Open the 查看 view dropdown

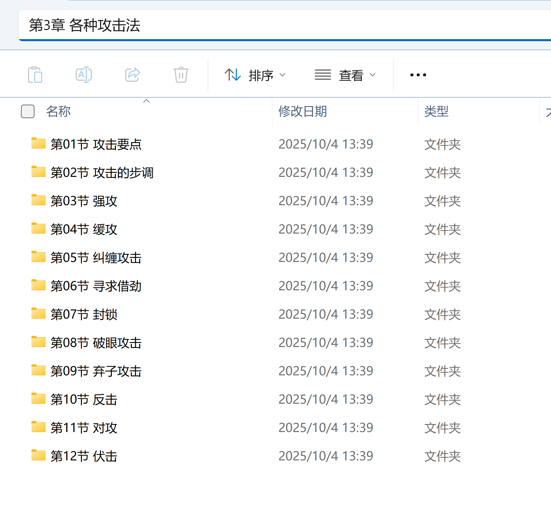345,75
